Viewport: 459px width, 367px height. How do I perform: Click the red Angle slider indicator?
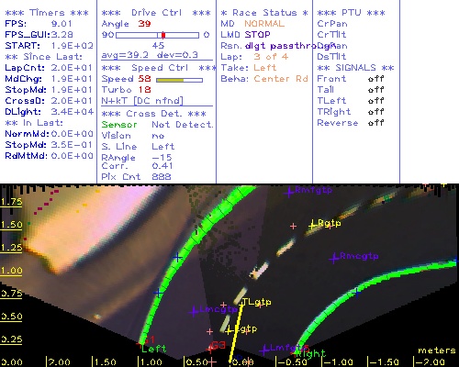(x=163, y=35)
